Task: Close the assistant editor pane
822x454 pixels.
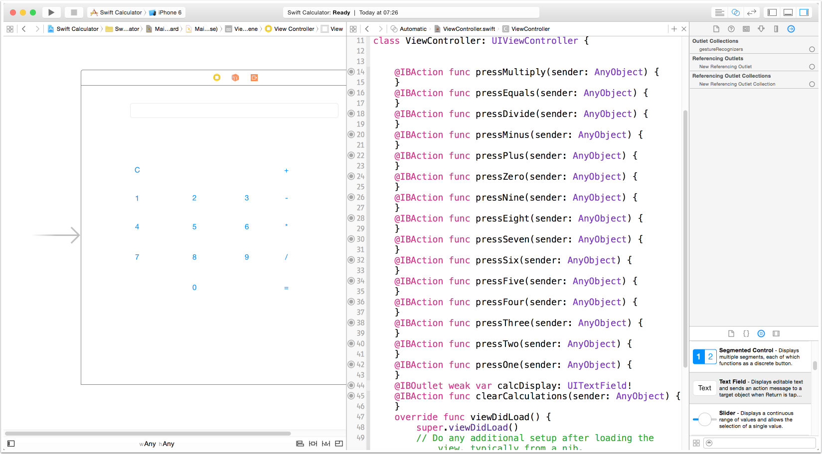Action: tap(684, 29)
